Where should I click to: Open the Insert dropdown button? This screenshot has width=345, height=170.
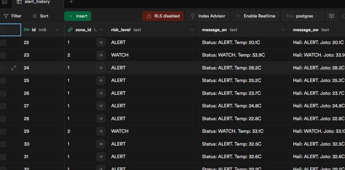[x=77, y=16]
